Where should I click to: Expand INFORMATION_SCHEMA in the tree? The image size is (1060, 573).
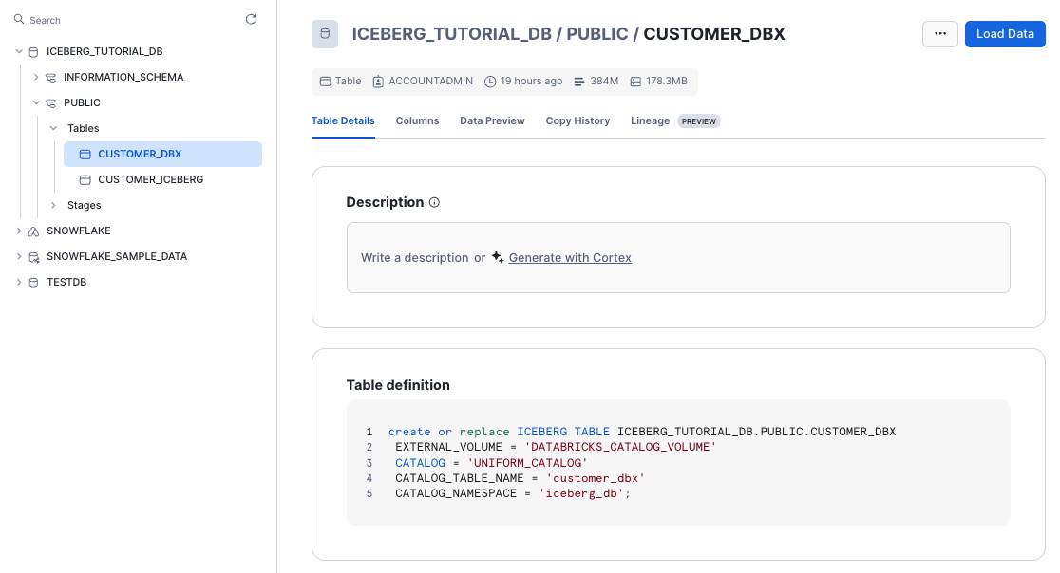pyautogui.click(x=36, y=77)
